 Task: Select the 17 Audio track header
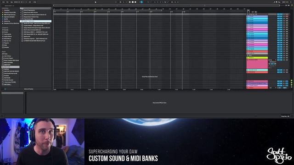click(257, 49)
